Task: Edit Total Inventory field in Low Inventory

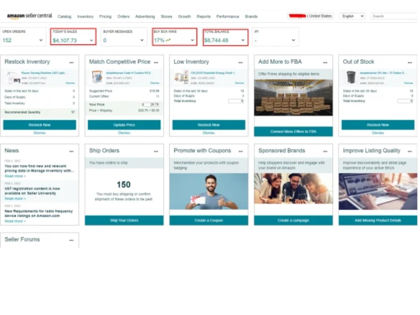Action: pyautogui.click(x=236, y=101)
